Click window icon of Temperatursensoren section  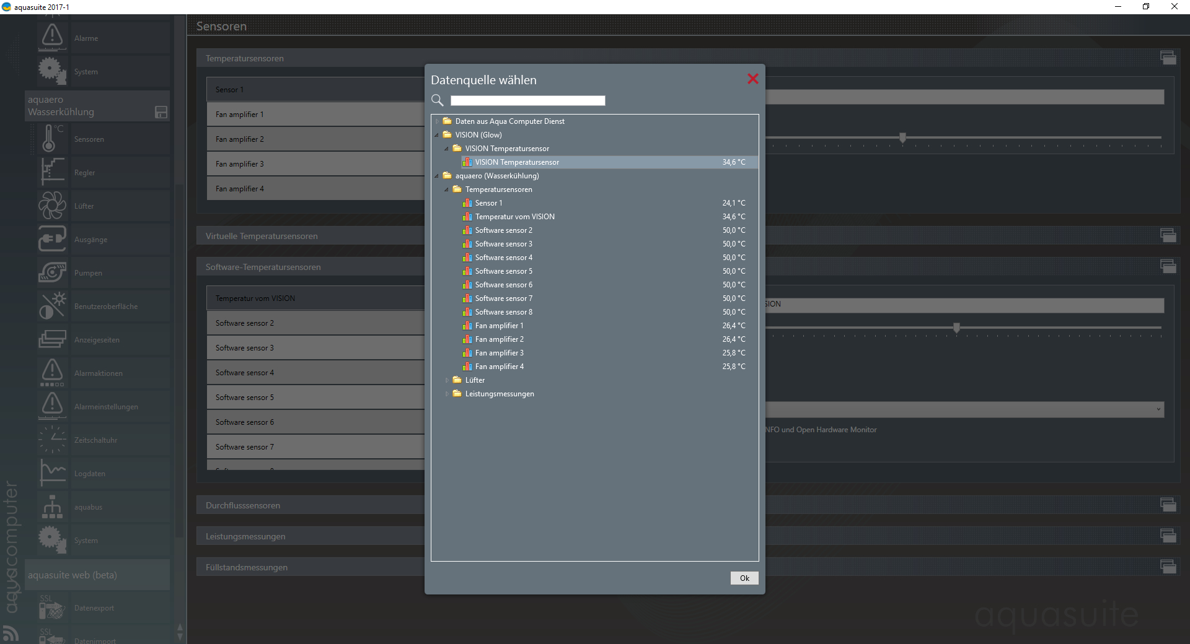(1168, 58)
